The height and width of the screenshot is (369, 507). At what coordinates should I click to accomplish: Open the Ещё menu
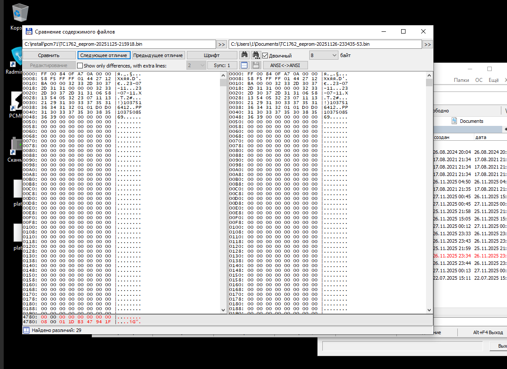493,80
